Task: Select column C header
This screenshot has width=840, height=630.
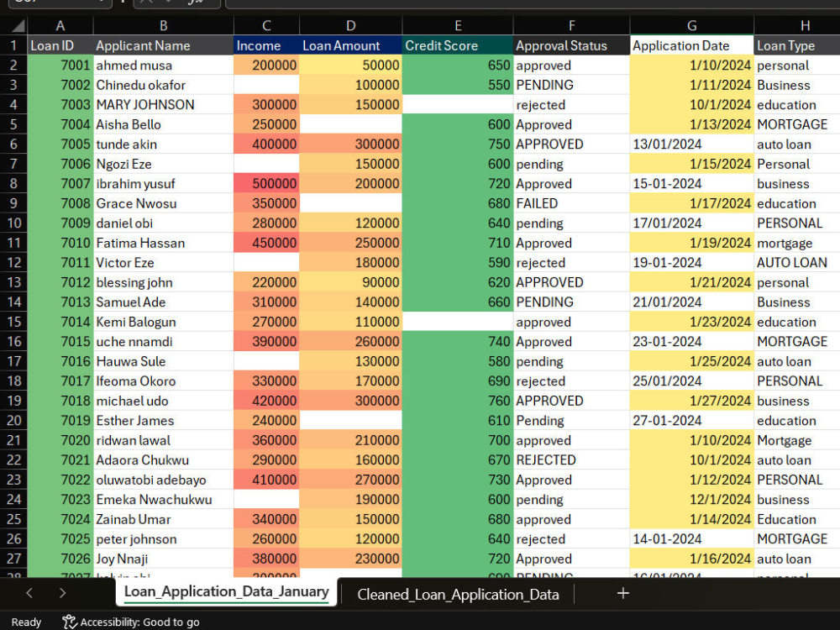Action: [266, 26]
